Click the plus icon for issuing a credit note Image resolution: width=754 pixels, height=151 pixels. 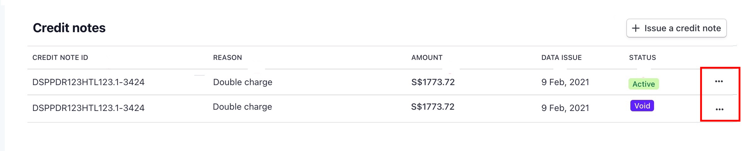(636, 28)
